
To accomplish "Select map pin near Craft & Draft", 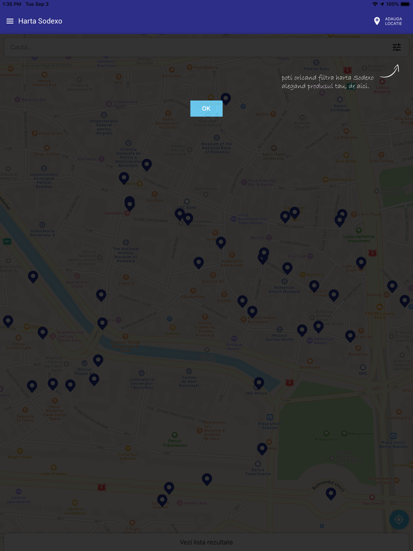I will point(361,263).
